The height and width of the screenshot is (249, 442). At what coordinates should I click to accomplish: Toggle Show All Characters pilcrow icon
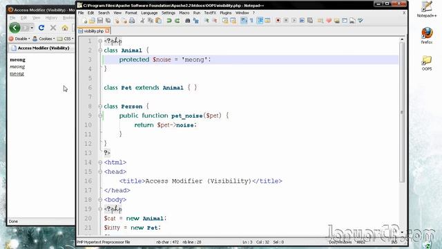tap(251, 21)
